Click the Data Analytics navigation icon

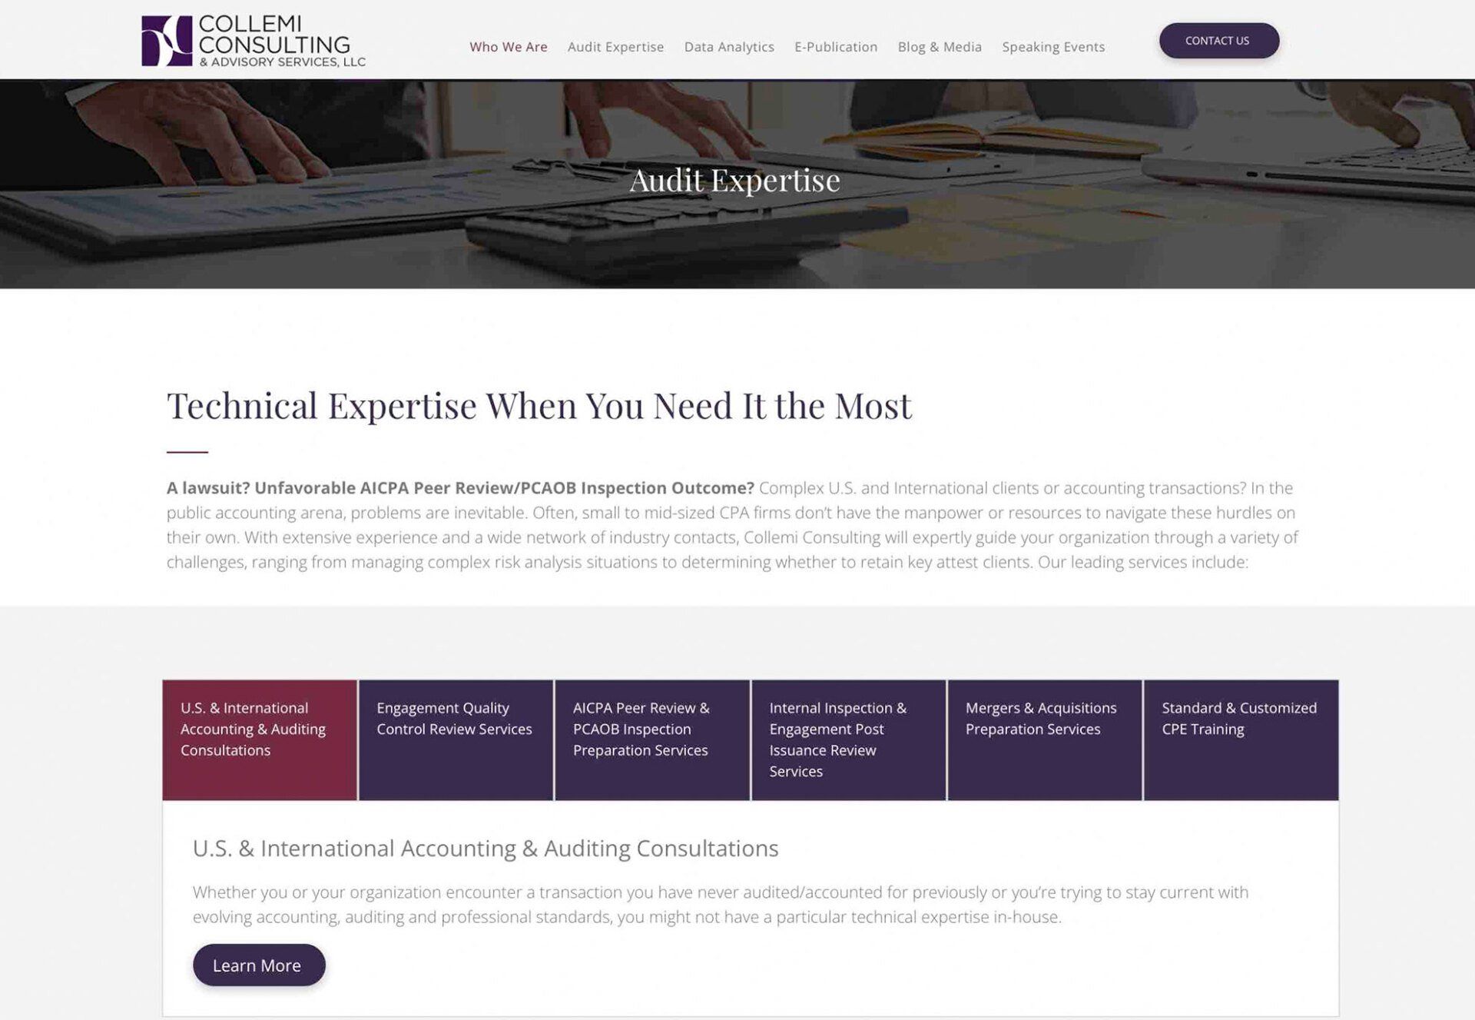728,46
